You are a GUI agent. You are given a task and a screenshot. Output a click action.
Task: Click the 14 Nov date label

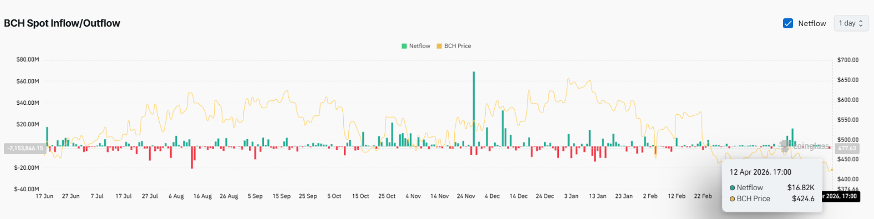point(440,196)
